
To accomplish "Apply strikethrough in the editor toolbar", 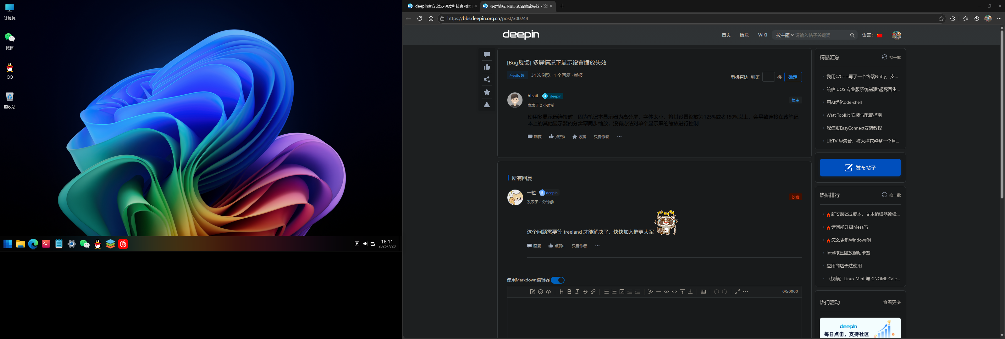I will (x=585, y=292).
